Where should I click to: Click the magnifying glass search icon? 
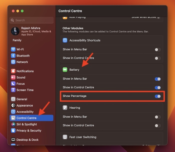12,20
